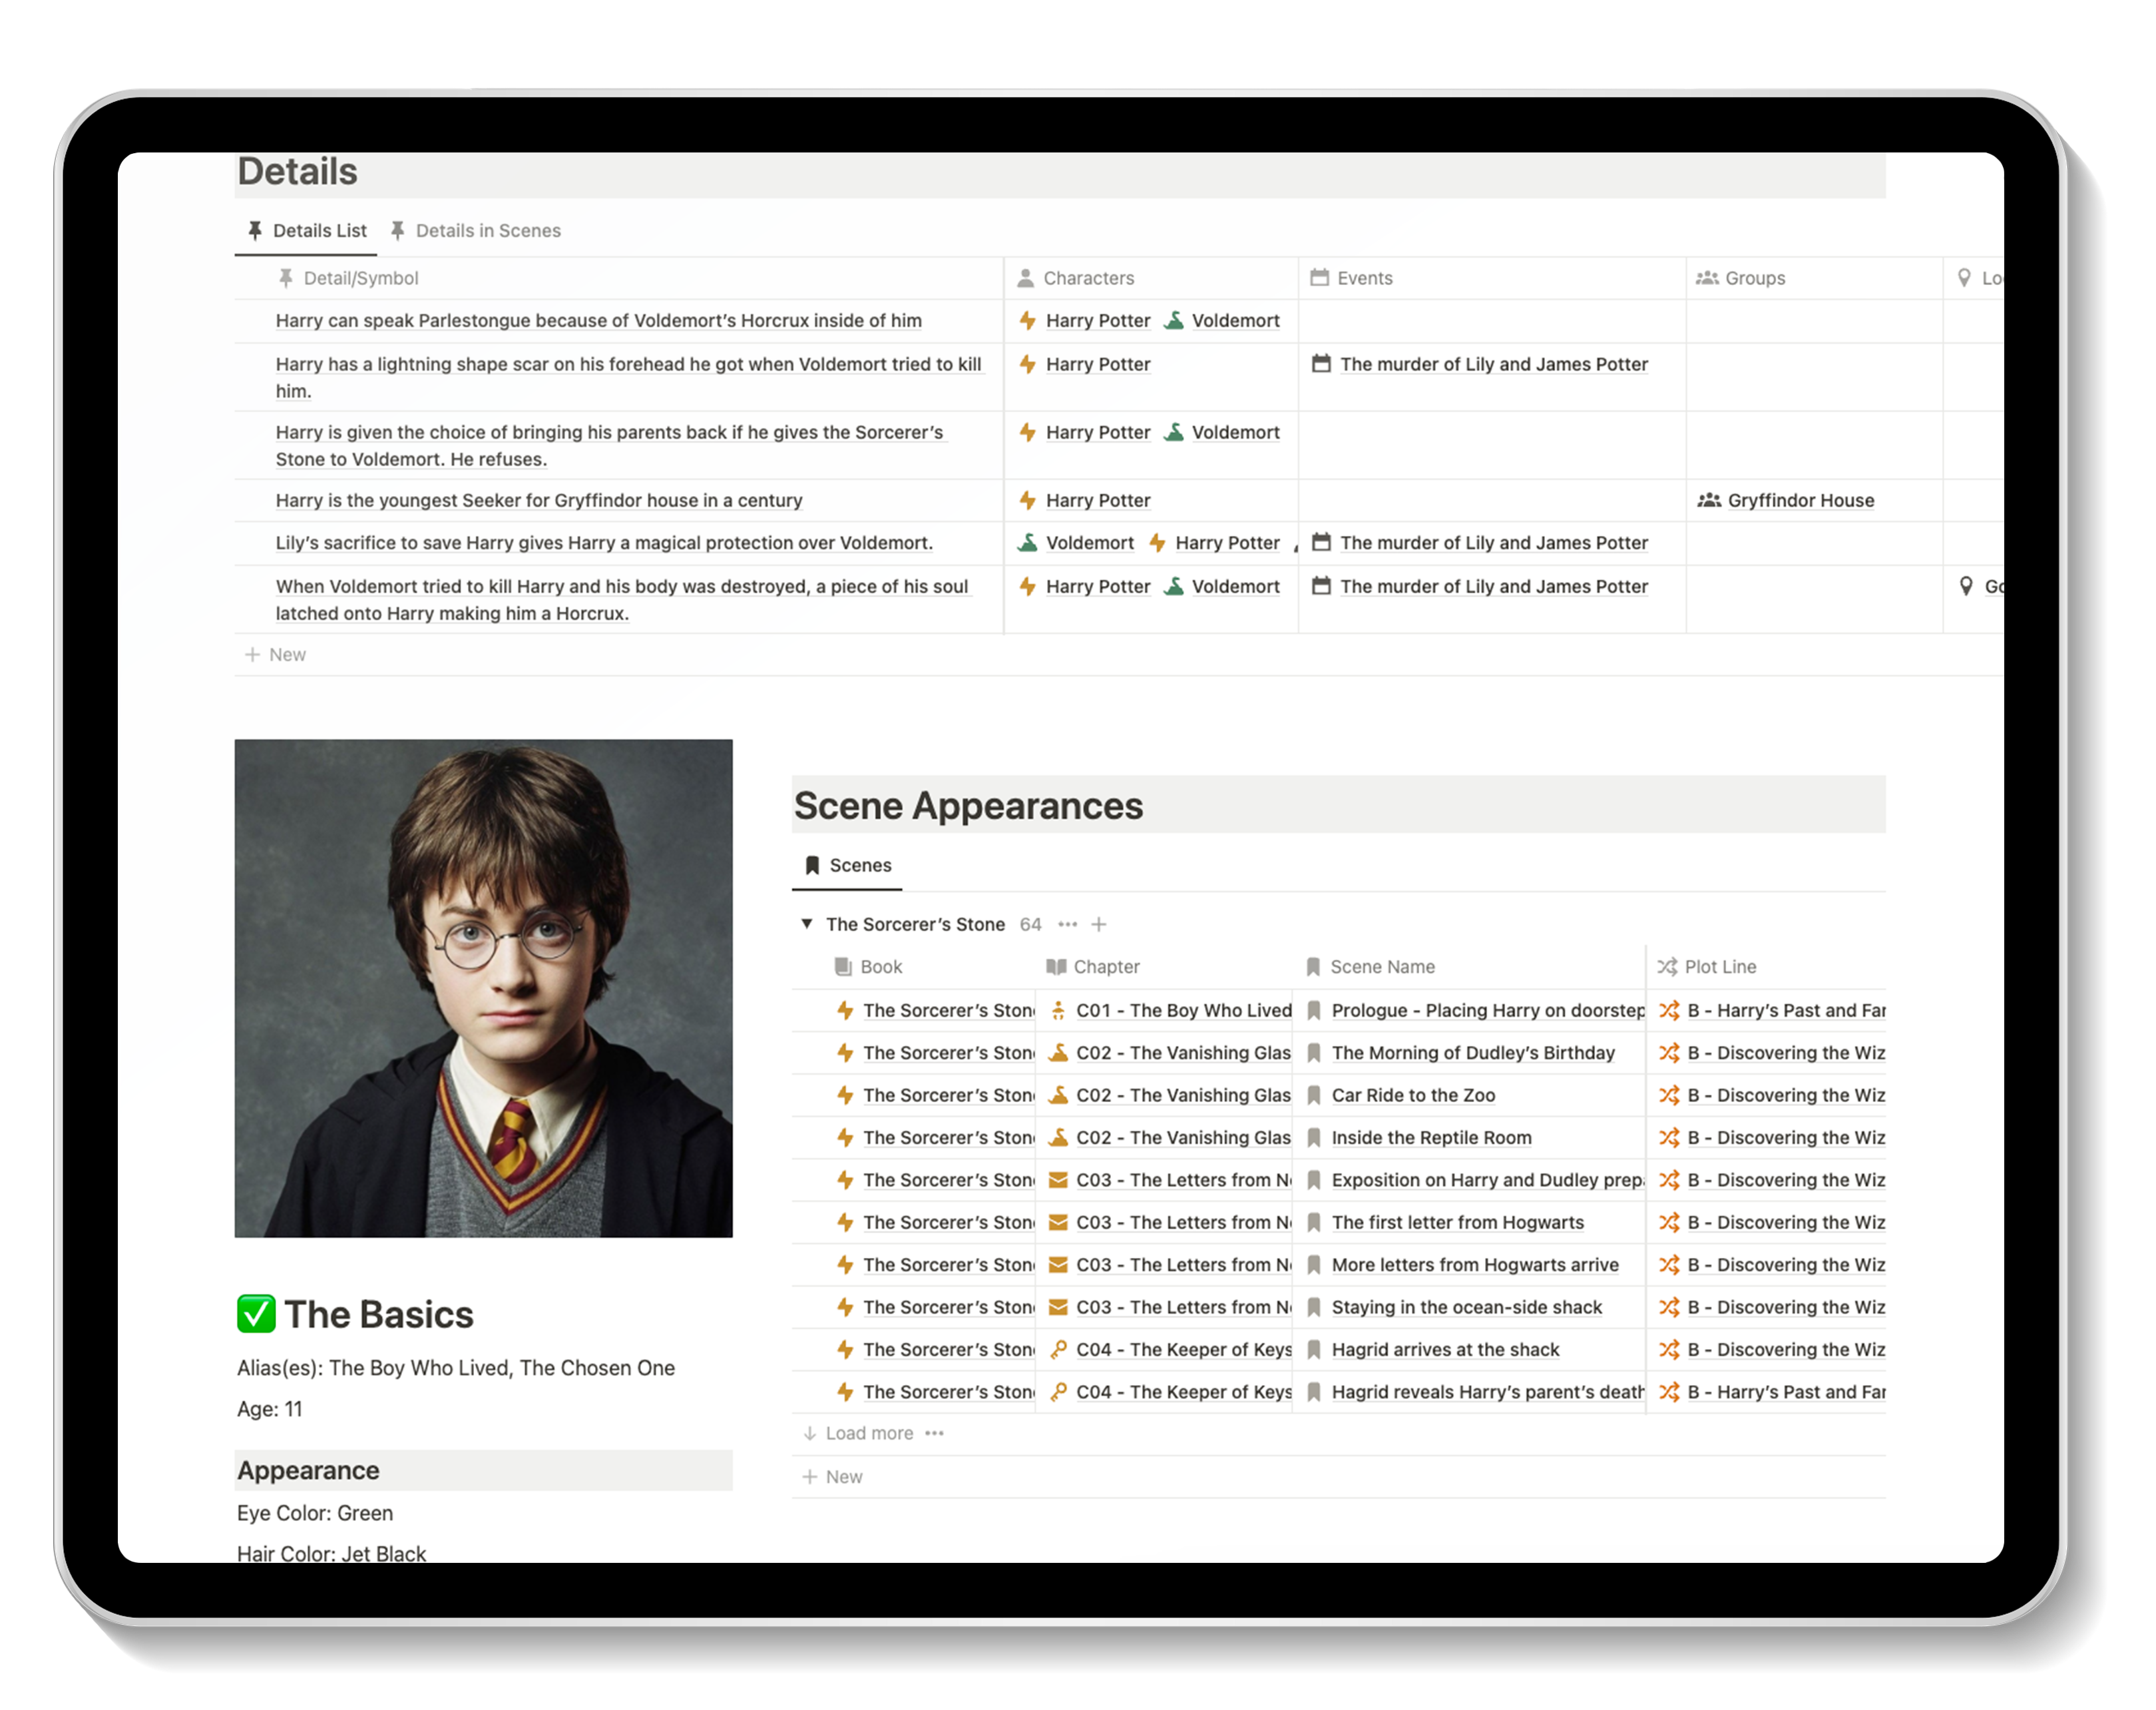The image size is (2156, 1710).
Task: Open the three-dot options next to Load more
Action: [934, 1433]
